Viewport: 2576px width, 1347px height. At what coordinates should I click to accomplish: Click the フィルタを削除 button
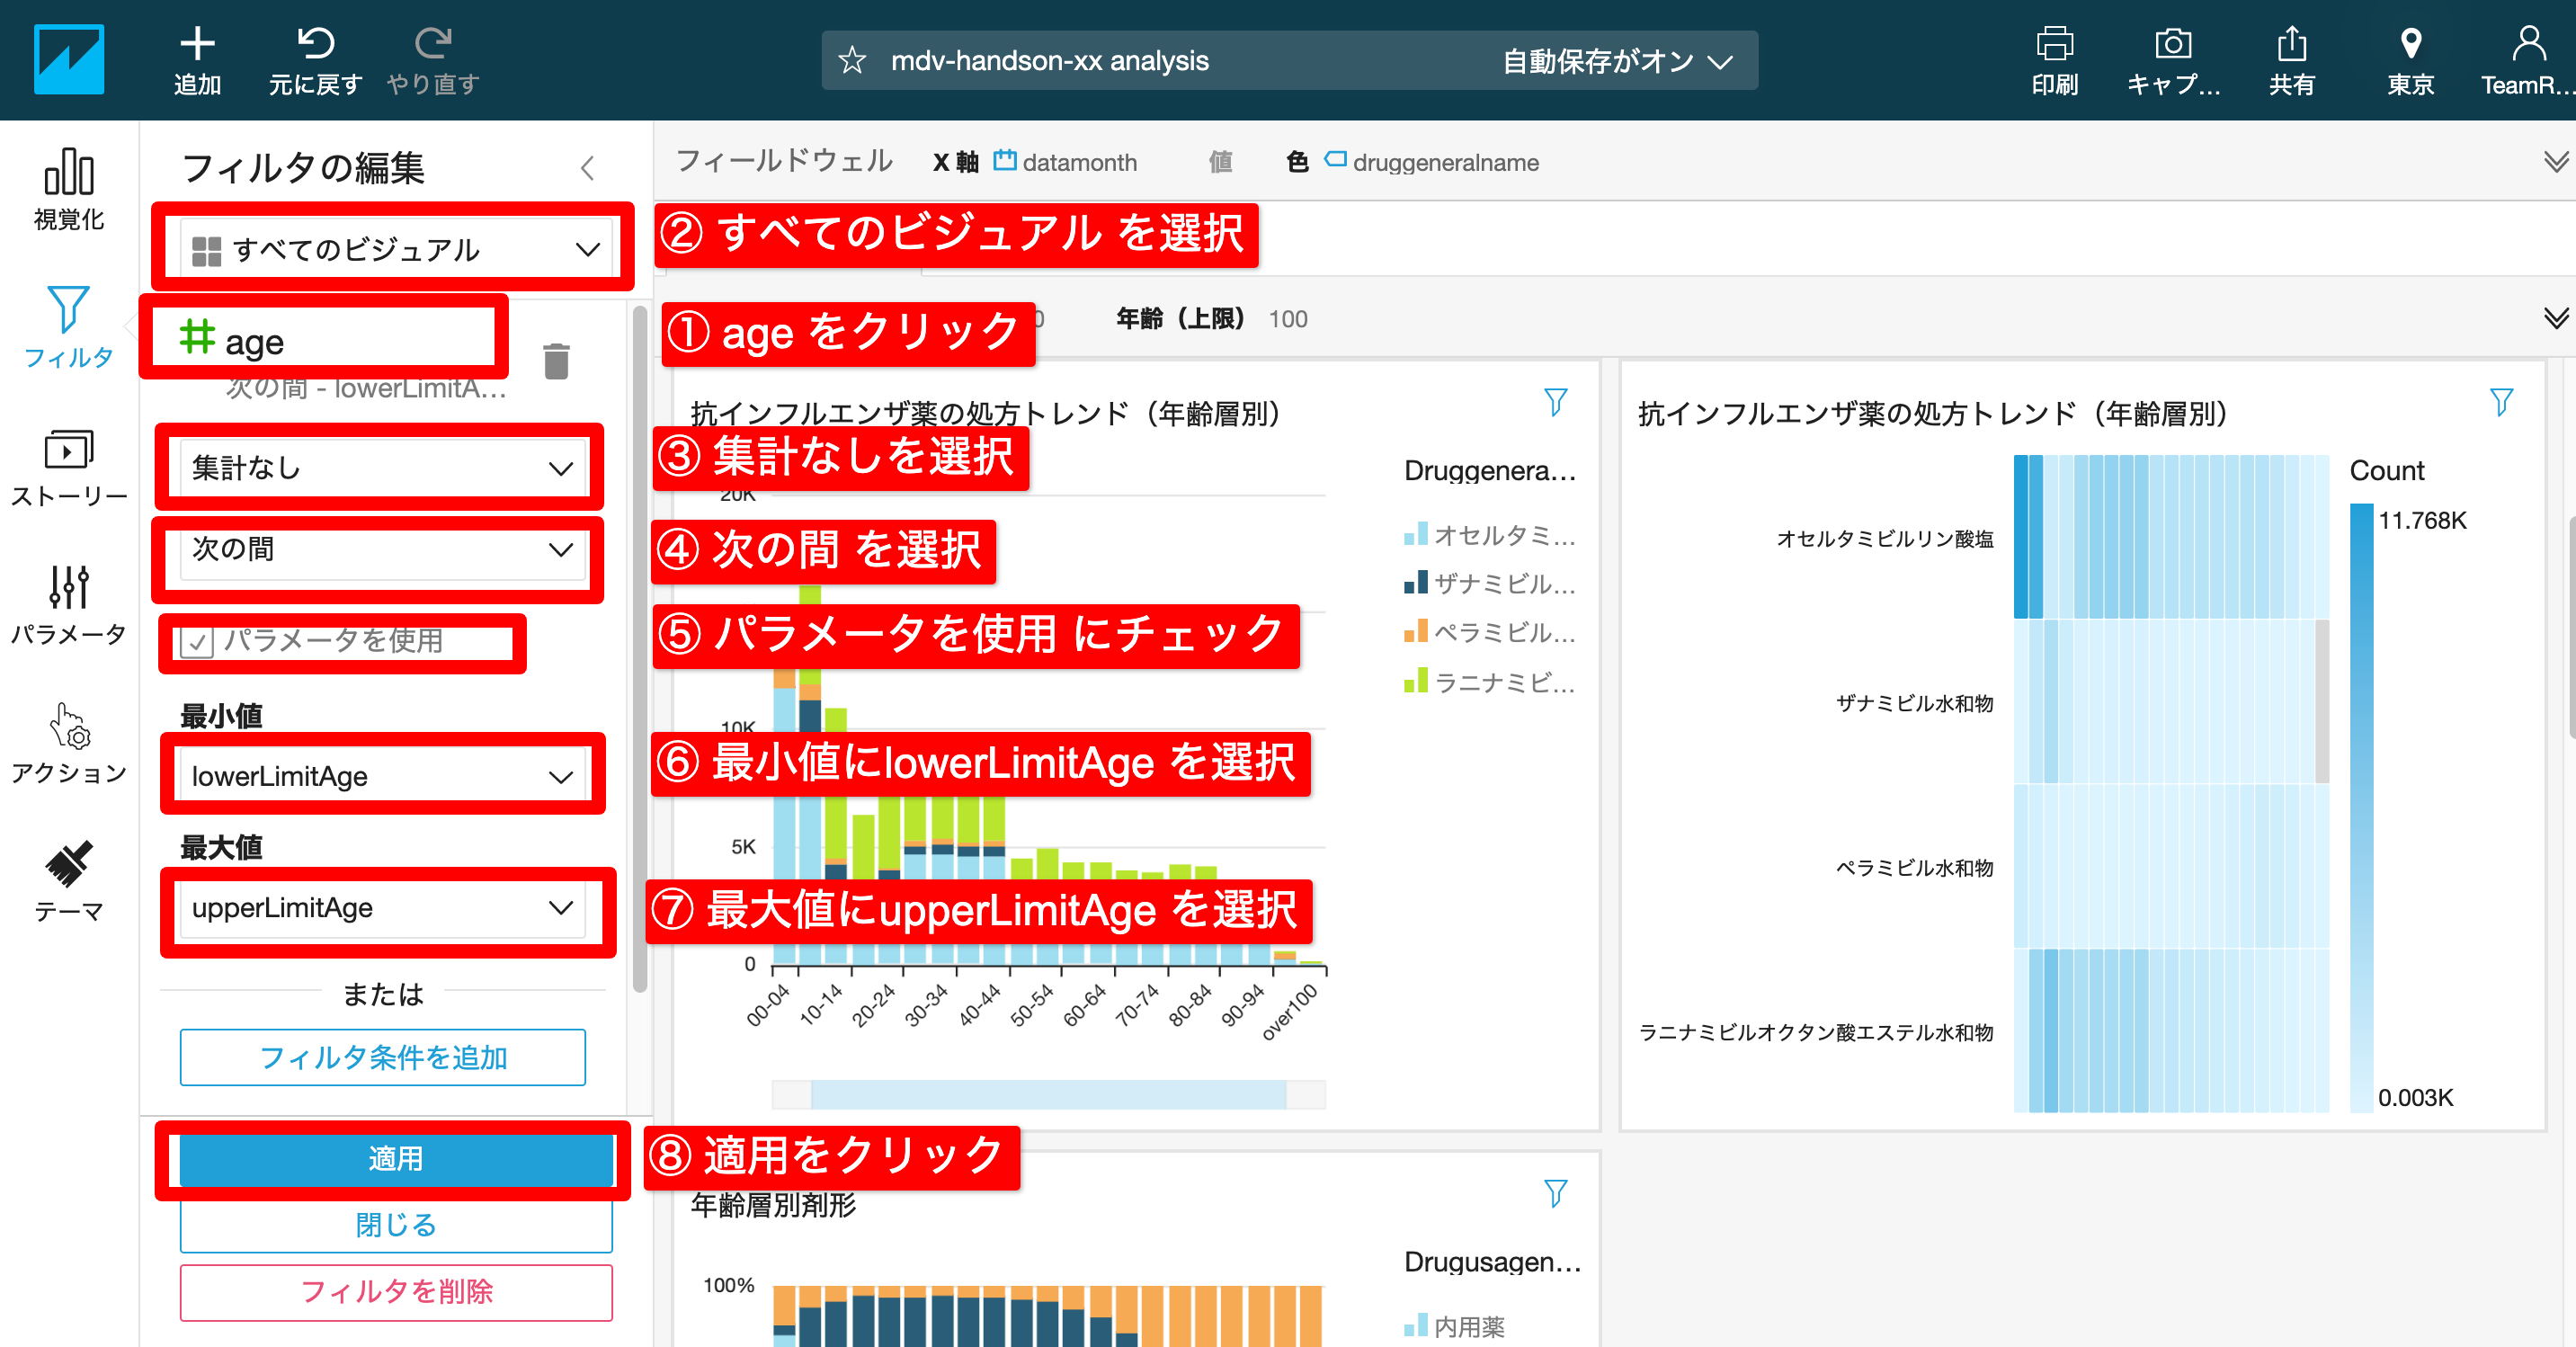tap(396, 1292)
